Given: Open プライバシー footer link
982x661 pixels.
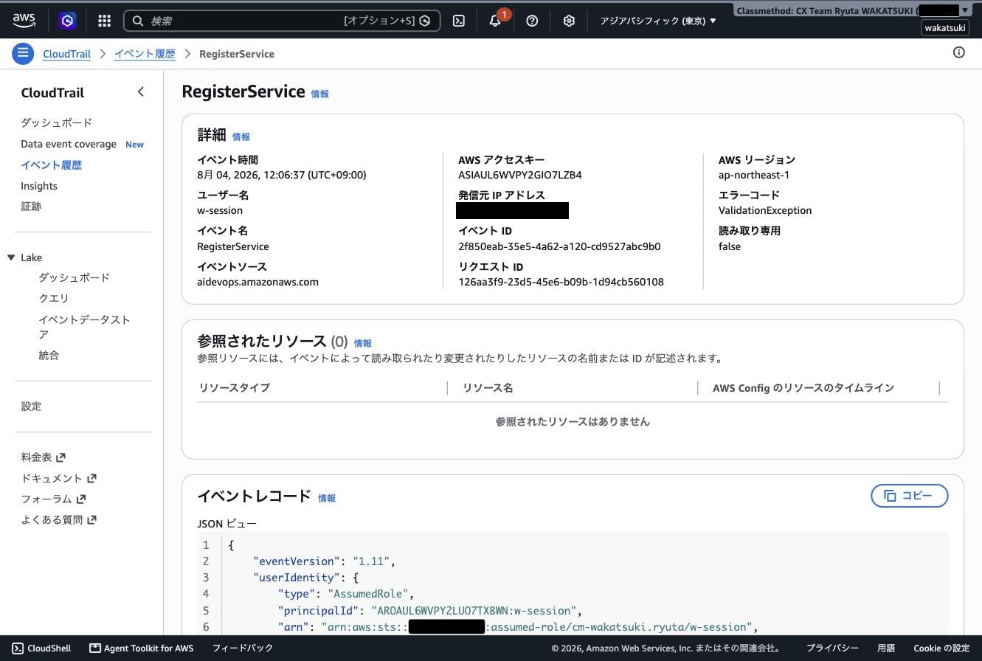Looking at the screenshot, I should pos(832,648).
